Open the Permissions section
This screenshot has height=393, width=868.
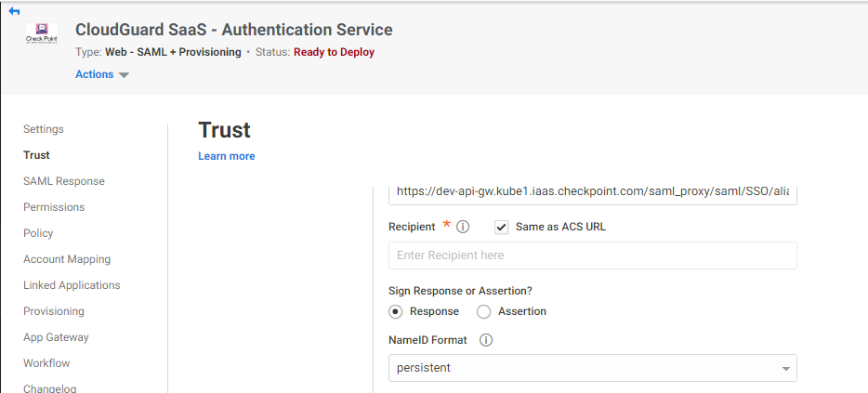coord(54,207)
